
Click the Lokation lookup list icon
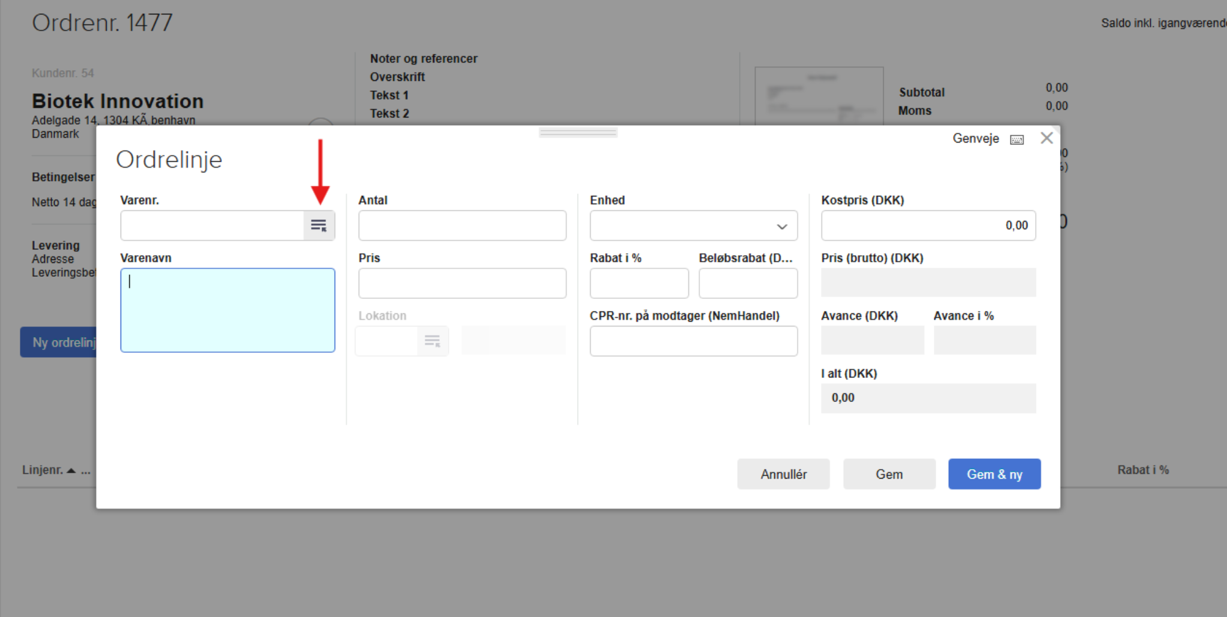click(x=432, y=341)
